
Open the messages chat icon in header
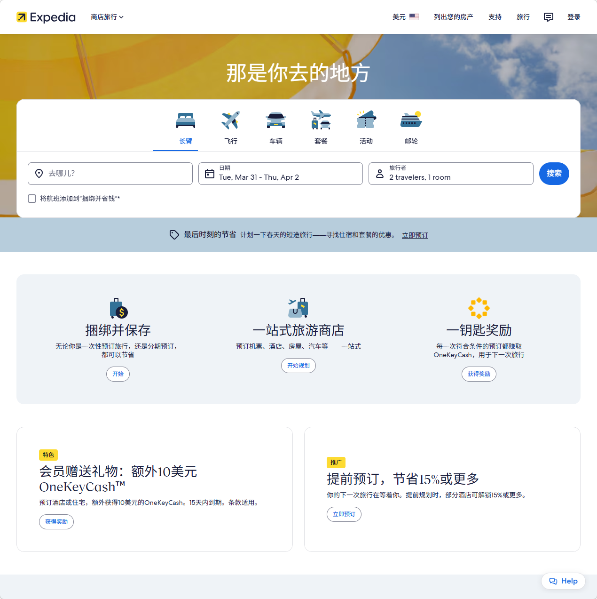click(x=548, y=17)
